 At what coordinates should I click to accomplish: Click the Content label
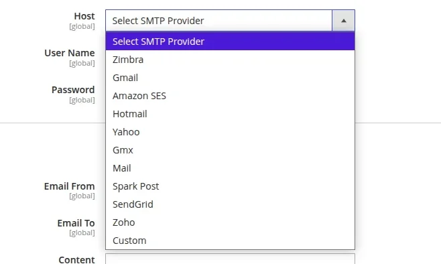click(x=76, y=259)
